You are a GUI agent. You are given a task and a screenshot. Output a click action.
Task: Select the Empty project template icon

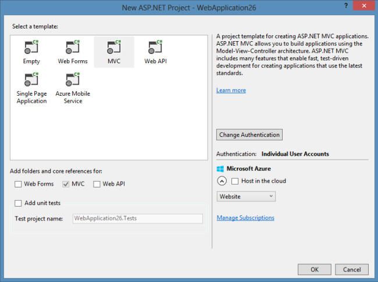(31, 48)
